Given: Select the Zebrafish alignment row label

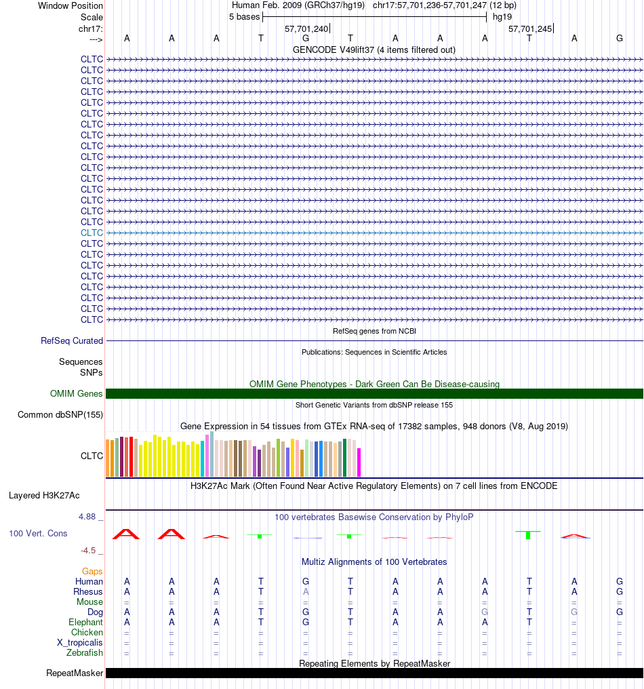Looking at the screenshot, I should pos(85,653).
